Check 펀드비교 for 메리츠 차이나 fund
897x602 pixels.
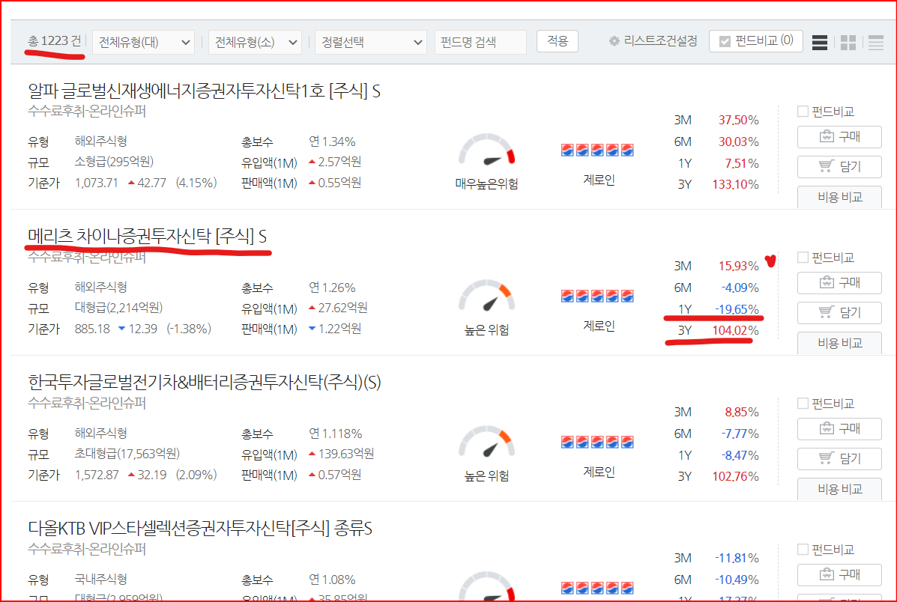(803, 258)
